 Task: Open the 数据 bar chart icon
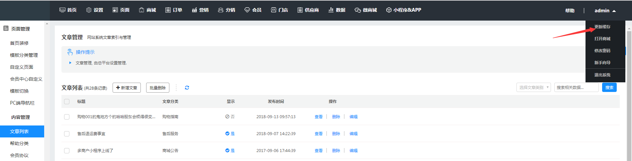[x=331, y=10]
